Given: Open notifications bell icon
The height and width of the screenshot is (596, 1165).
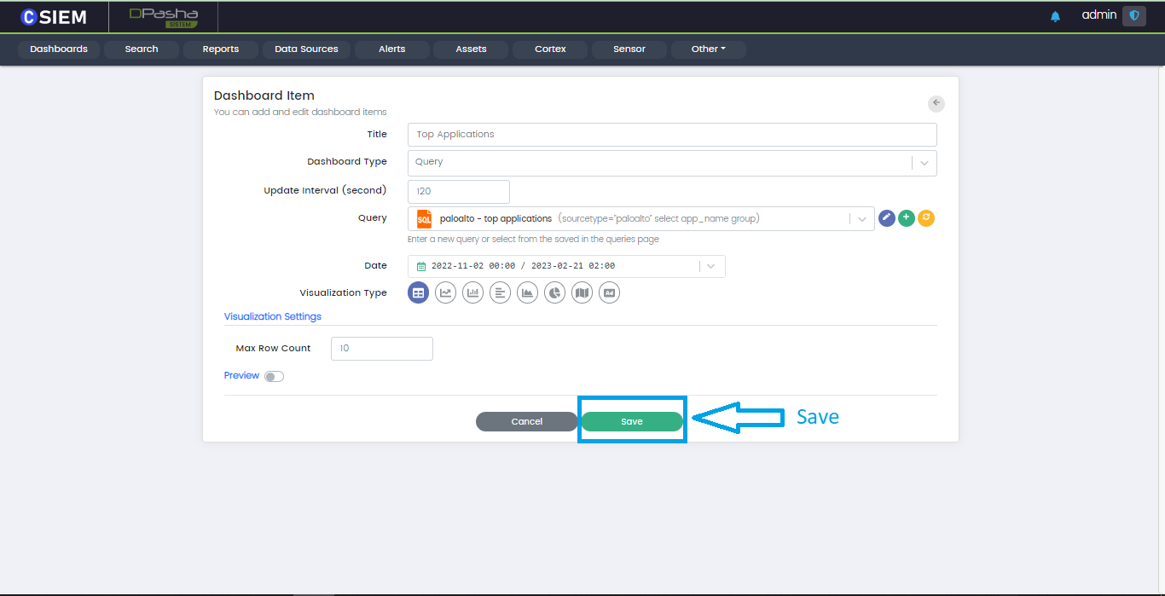Looking at the screenshot, I should coord(1055,16).
